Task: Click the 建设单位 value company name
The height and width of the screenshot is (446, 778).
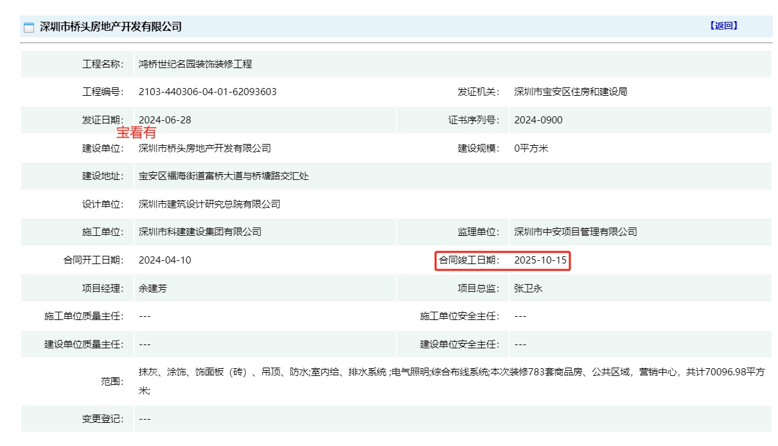Action: [204, 148]
